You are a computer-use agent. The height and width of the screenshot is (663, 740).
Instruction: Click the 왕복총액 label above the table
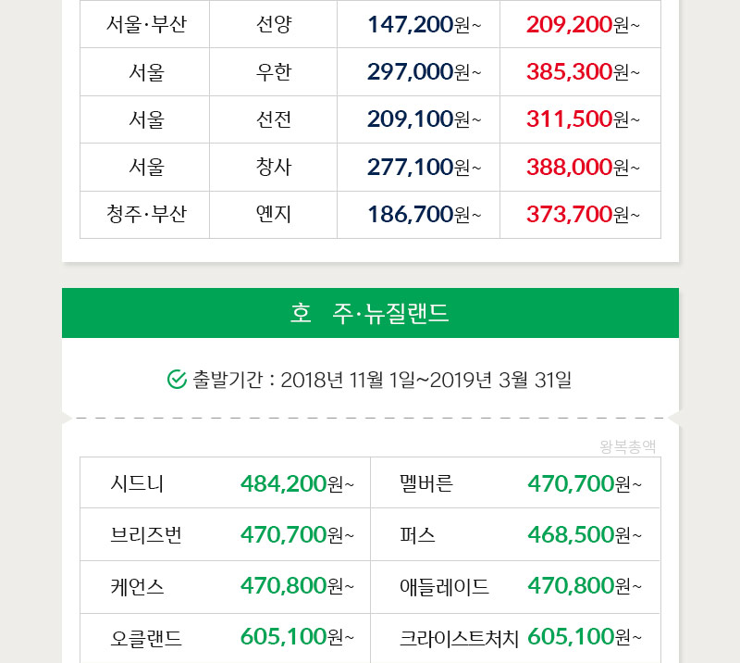coord(628,446)
